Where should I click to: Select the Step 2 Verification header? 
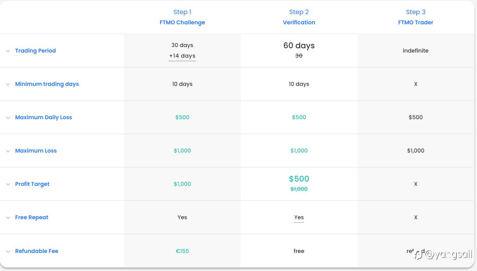coord(299,17)
